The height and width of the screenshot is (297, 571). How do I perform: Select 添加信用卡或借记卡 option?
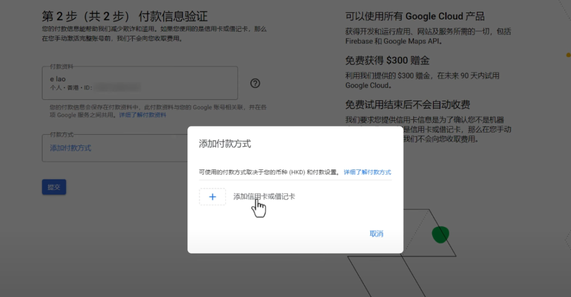[264, 197]
